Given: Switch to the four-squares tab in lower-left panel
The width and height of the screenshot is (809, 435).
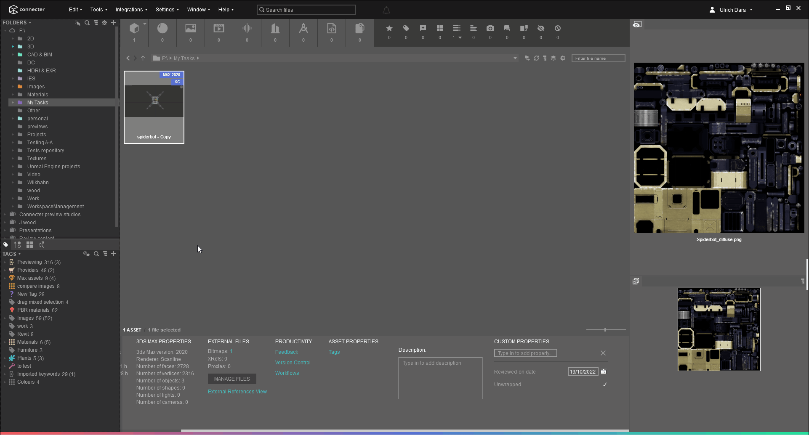Looking at the screenshot, I should pos(29,244).
